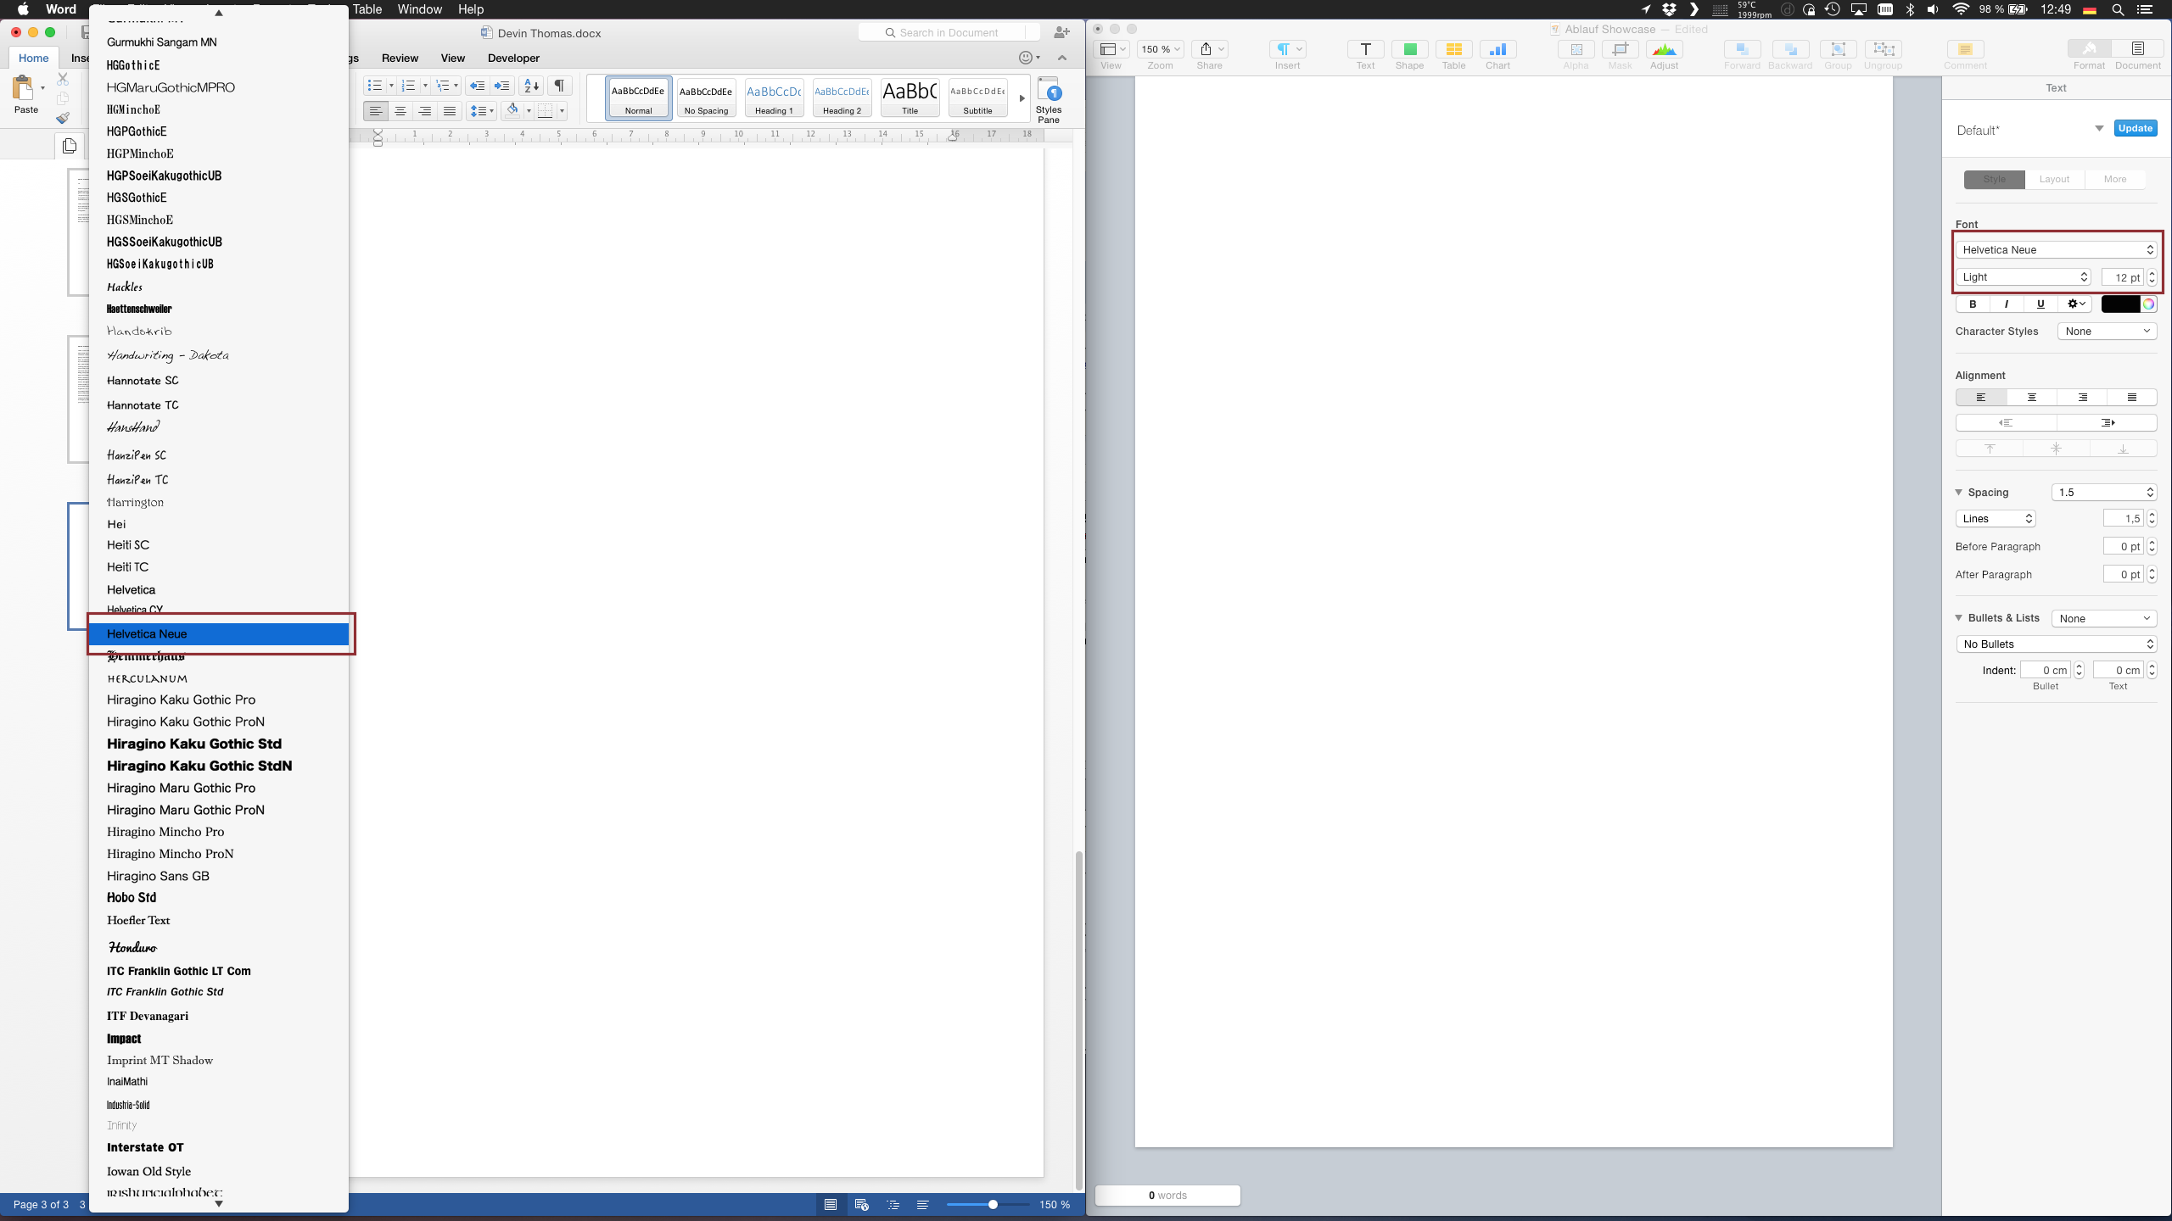
Task: Apply the Title style
Action: [910, 98]
